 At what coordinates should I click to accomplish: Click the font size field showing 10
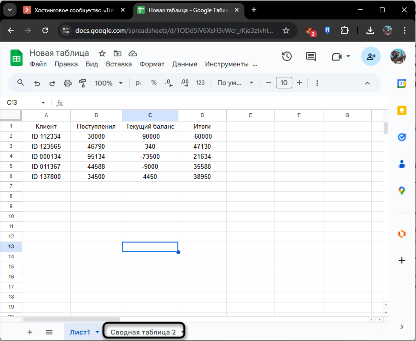point(284,83)
